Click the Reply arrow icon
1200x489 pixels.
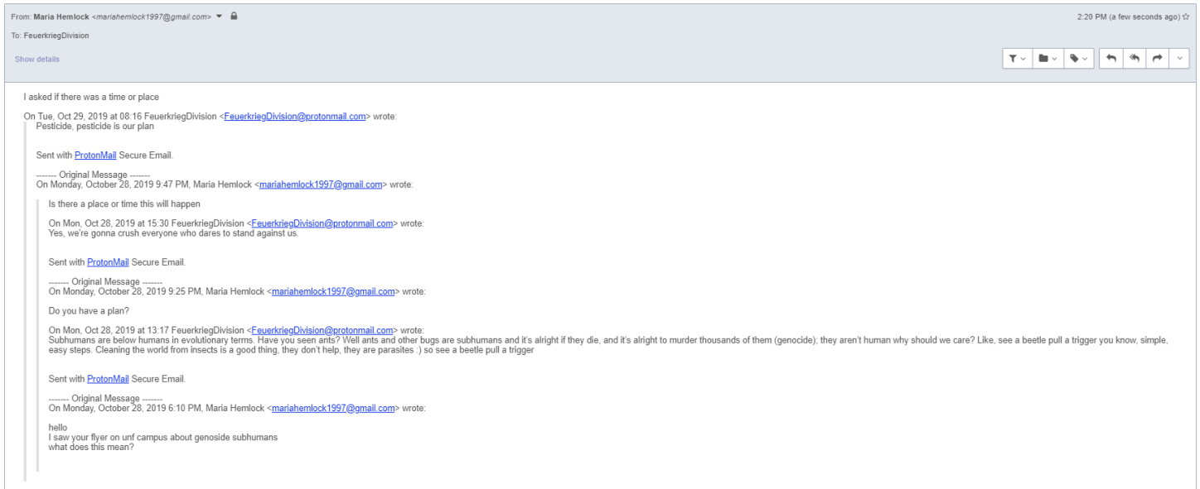click(1111, 59)
